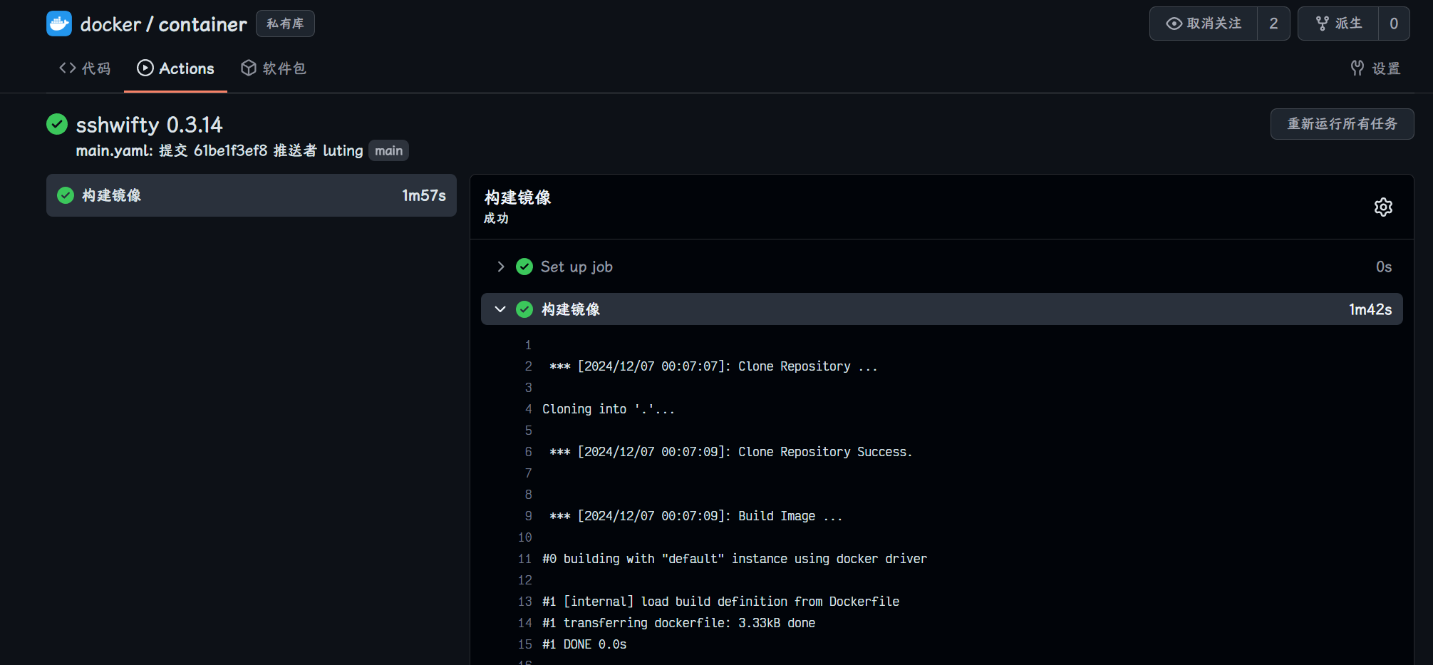Click the green check icon in left job list

(66, 195)
